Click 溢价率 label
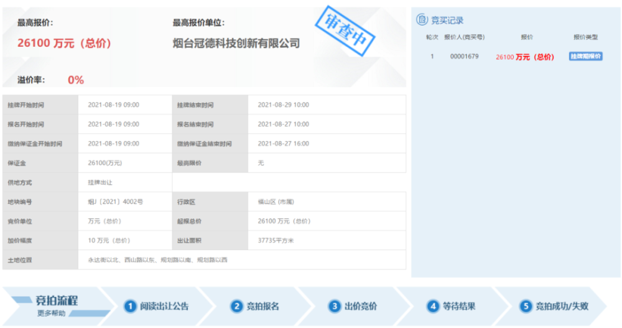The width and height of the screenshot is (622, 328). 31,80
